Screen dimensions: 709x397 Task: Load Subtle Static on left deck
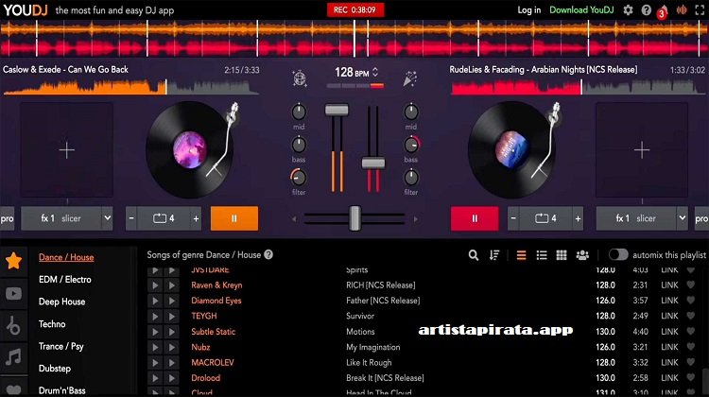[155, 332]
